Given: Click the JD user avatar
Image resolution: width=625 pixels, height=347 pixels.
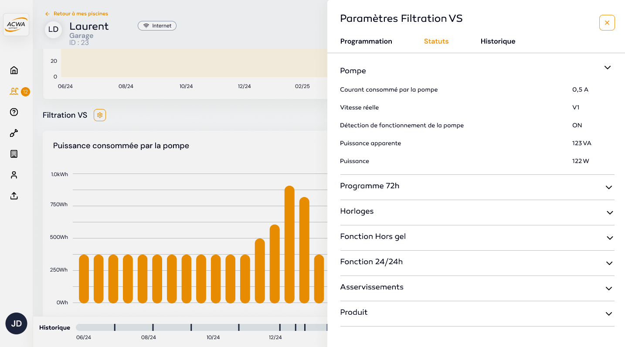Looking at the screenshot, I should point(16,323).
